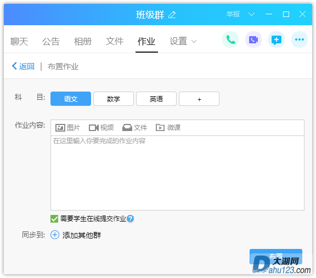Start a video call with the purple camera icon

(253, 39)
